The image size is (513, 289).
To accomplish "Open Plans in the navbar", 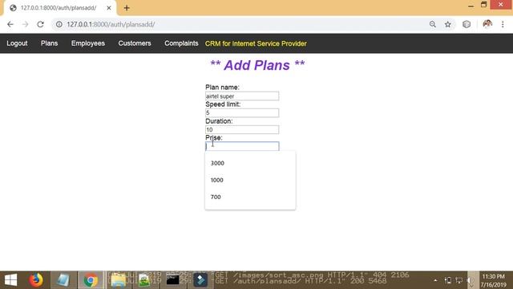I will [50, 43].
